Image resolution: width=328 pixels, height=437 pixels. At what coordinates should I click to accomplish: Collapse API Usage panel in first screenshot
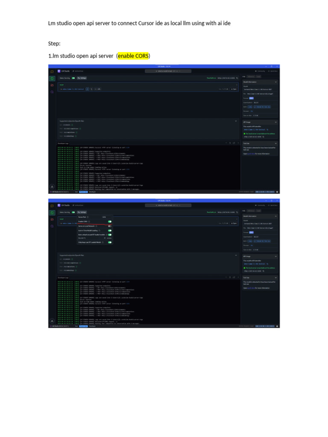point(276,122)
